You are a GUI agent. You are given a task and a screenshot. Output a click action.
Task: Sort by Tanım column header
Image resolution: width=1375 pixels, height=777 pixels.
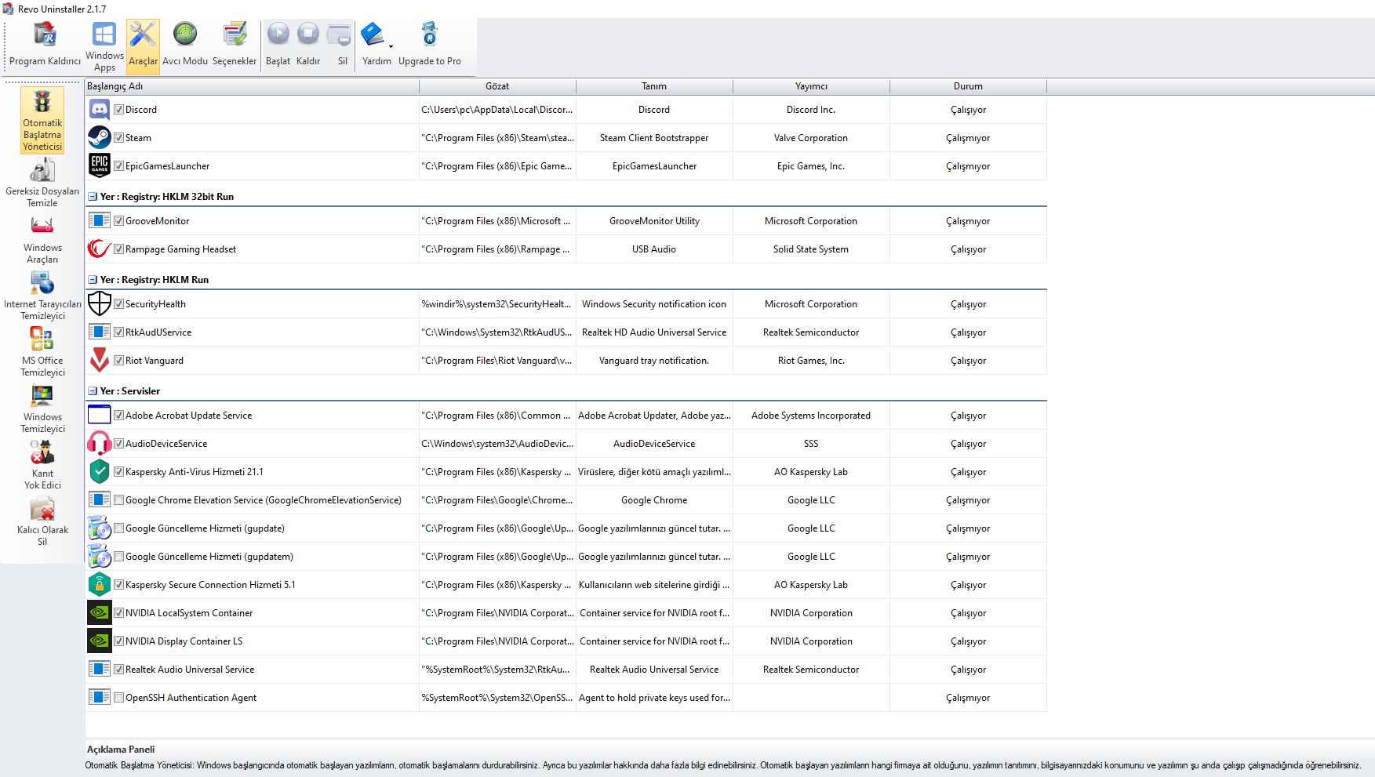654,86
